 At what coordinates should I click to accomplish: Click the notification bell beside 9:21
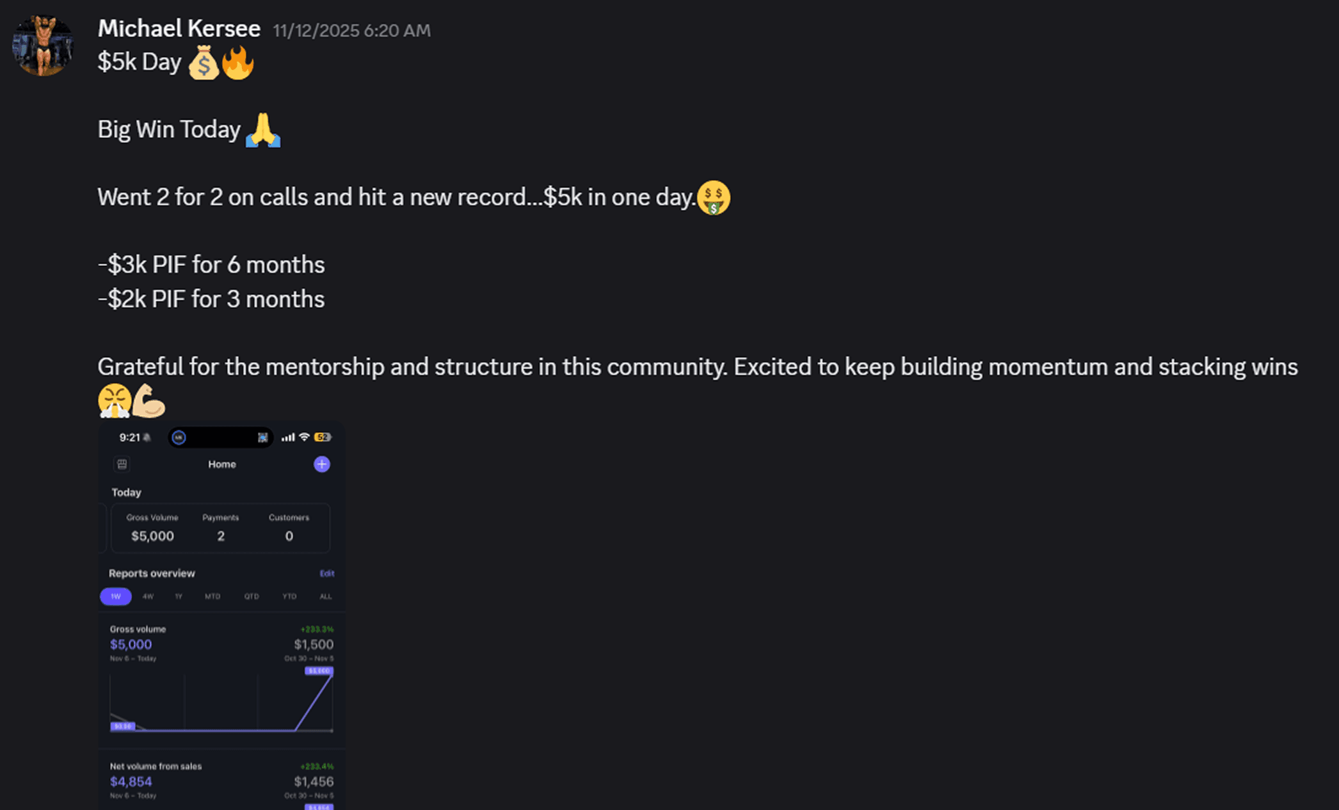tap(147, 437)
